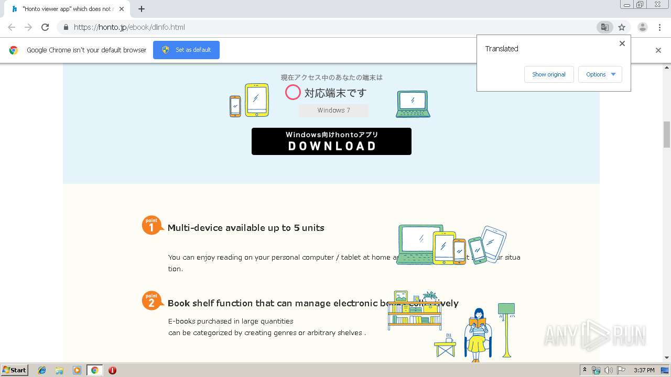The height and width of the screenshot is (377, 671).
Task: Click the browser forward arrow
Action: point(28,27)
